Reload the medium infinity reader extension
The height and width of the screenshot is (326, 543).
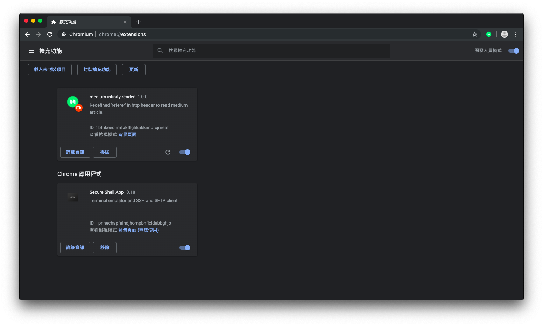(x=168, y=152)
